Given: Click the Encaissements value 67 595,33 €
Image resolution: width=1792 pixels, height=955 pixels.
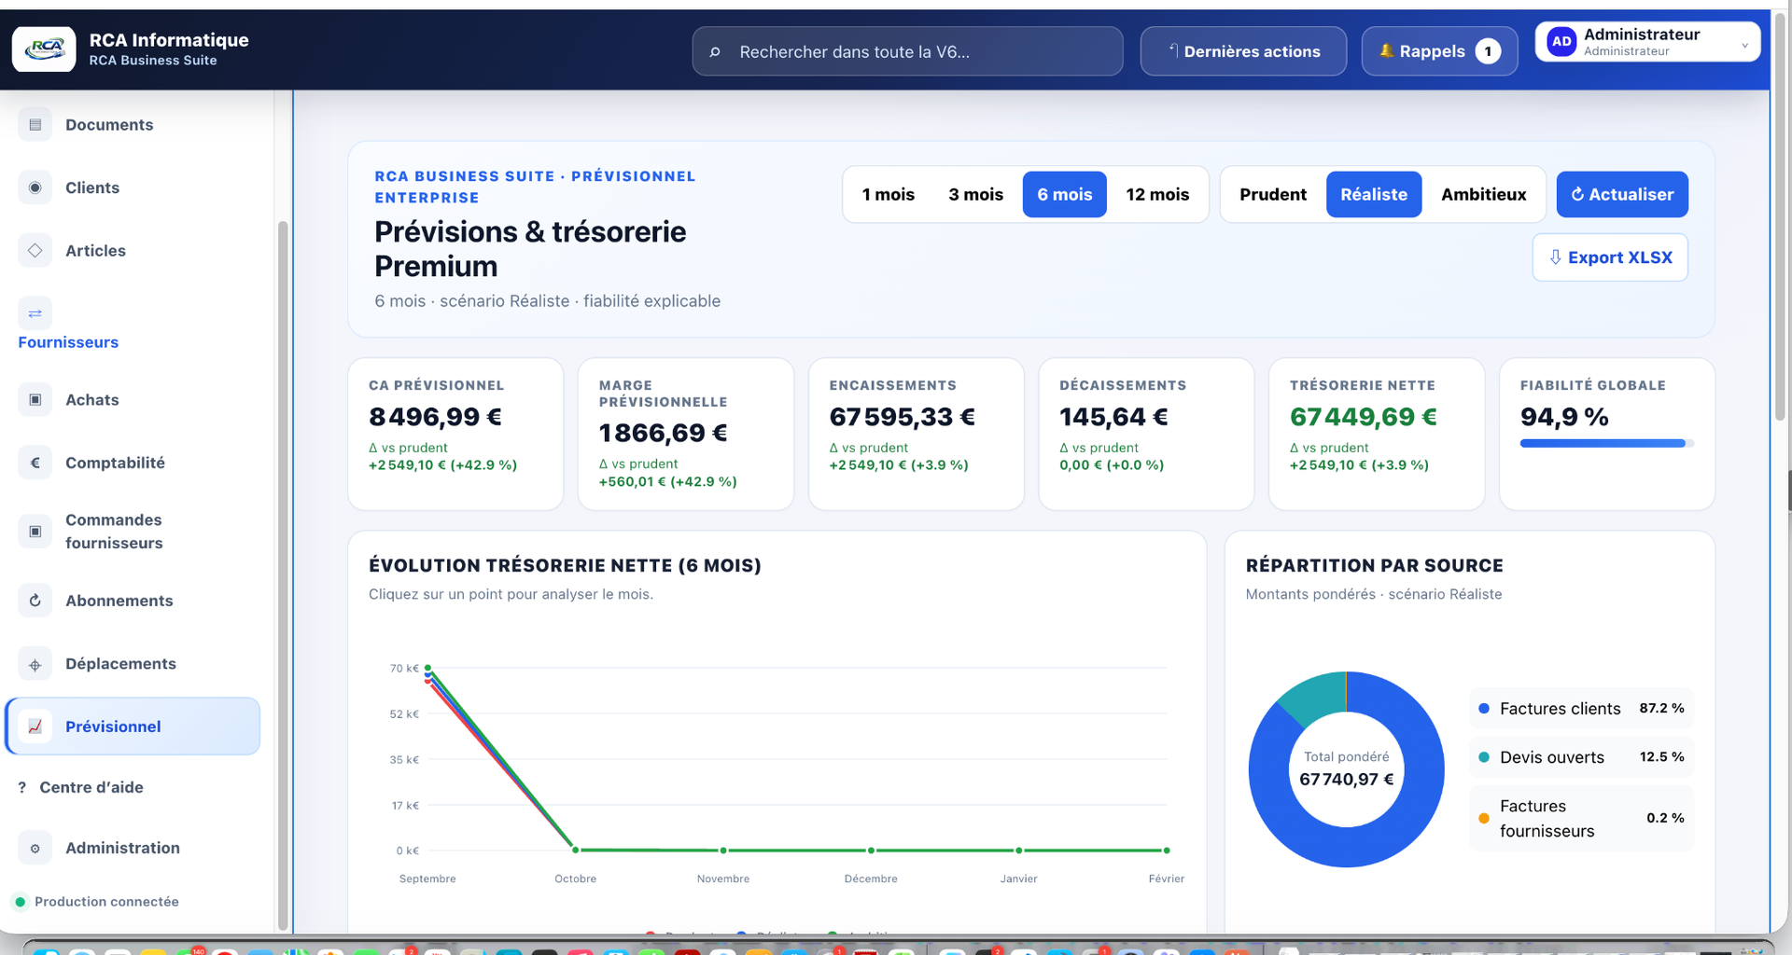Looking at the screenshot, I should tap(903, 417).
